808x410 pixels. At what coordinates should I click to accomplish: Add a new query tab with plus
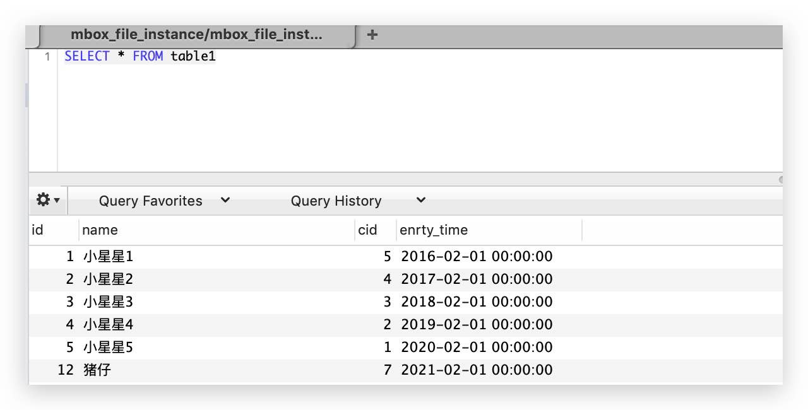(372, 35)
